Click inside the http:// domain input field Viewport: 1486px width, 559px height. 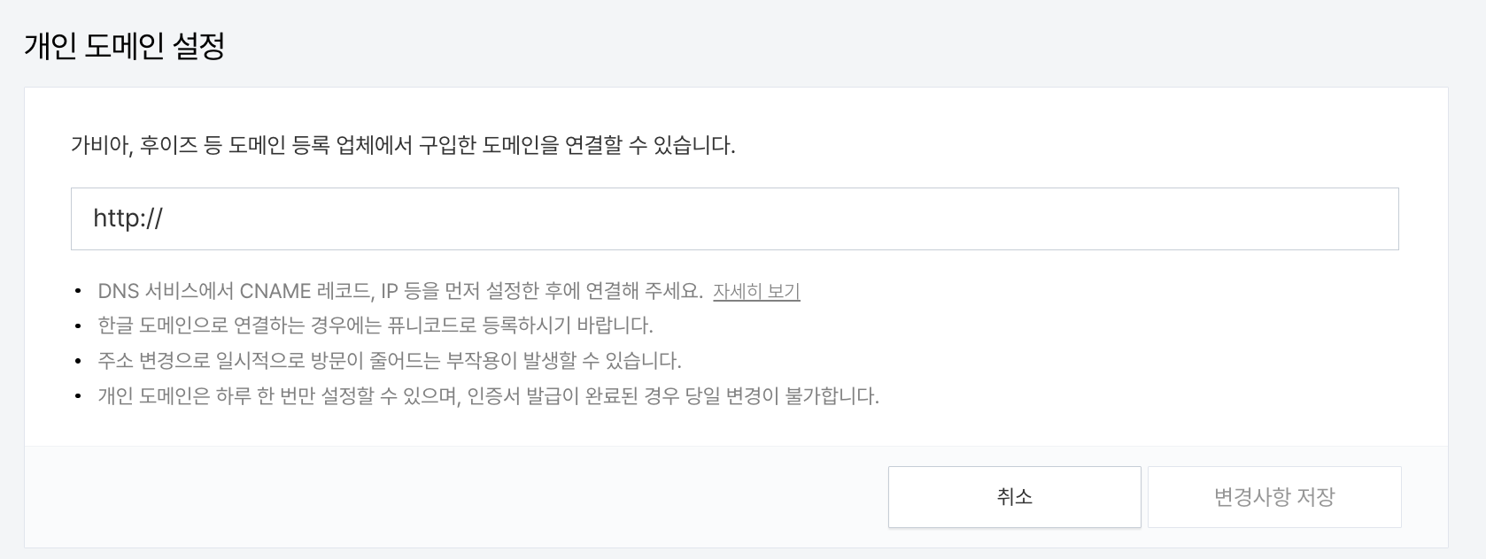pos(735,218)
